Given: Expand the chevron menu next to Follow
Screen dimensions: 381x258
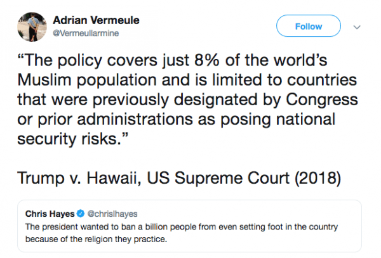Looking at the screenshot, I should [356, 27].
